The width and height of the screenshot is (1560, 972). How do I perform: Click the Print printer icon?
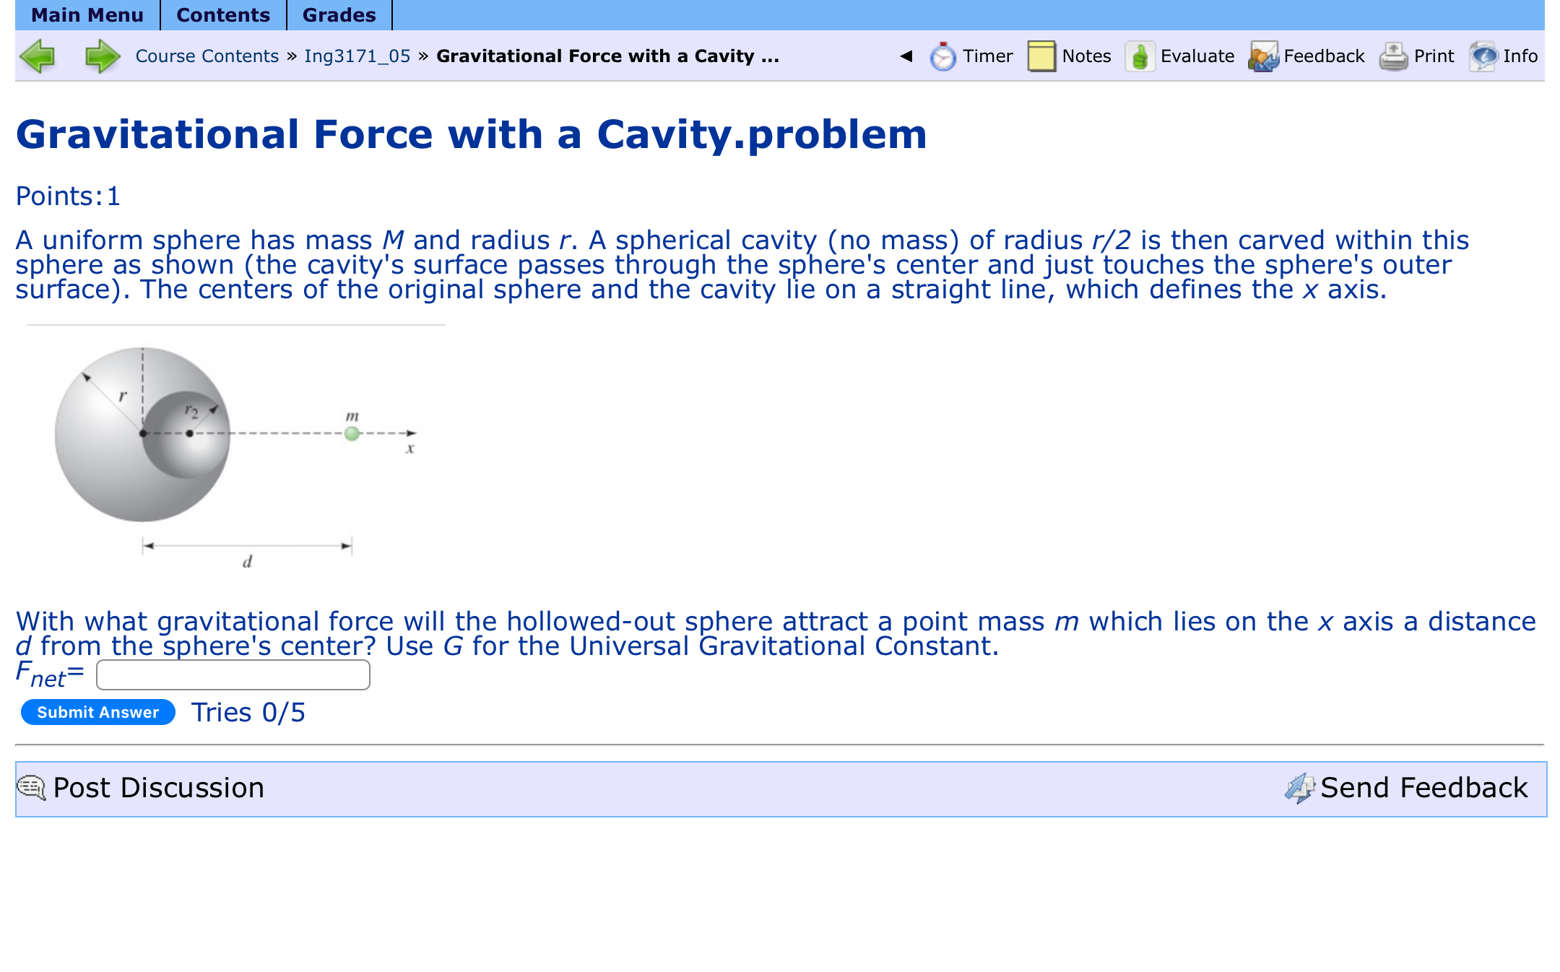click(1393, 56)
